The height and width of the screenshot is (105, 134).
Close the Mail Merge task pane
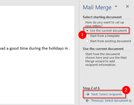click(x=127, y=6)
